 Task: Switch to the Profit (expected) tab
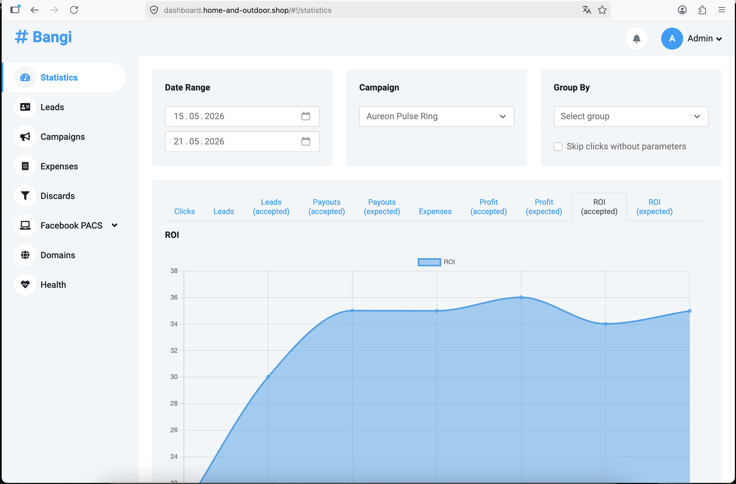tap(544, 207)
